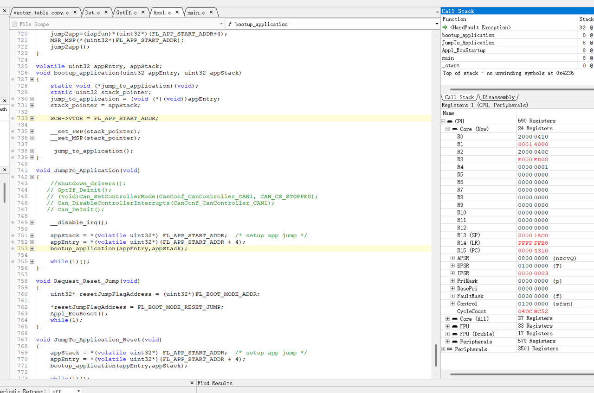594x393 pixels.
Task: Click the CycleCount value 04DC BC52
Action: point(533,311)
